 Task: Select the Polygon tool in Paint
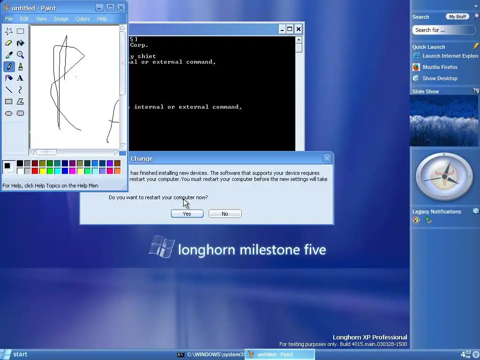coord(21,101)
